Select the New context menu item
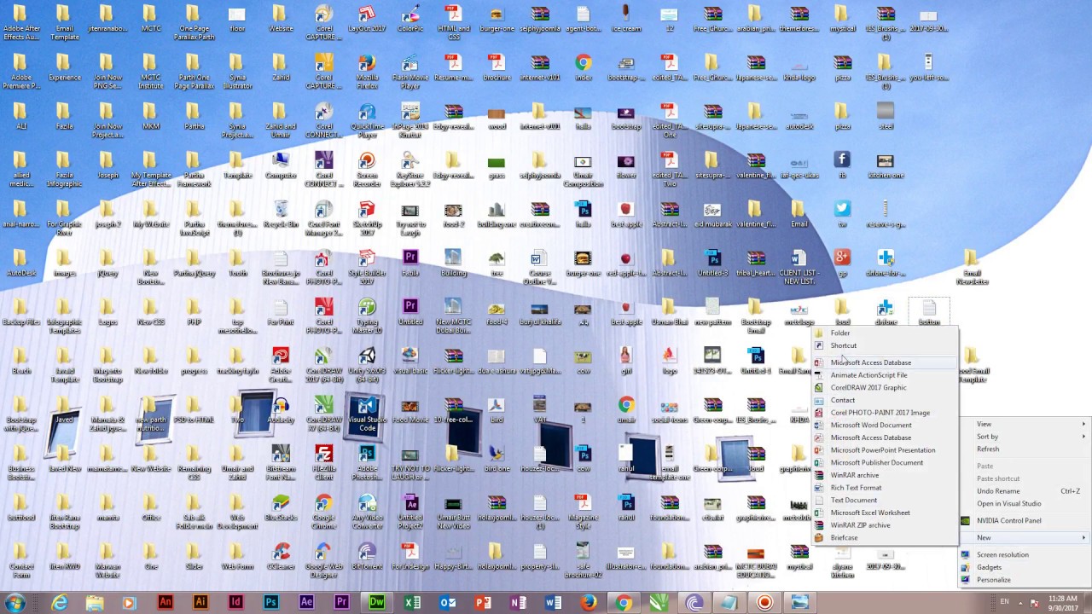The width and height of the screenshot is (1092, 614). click(1025, 537)
